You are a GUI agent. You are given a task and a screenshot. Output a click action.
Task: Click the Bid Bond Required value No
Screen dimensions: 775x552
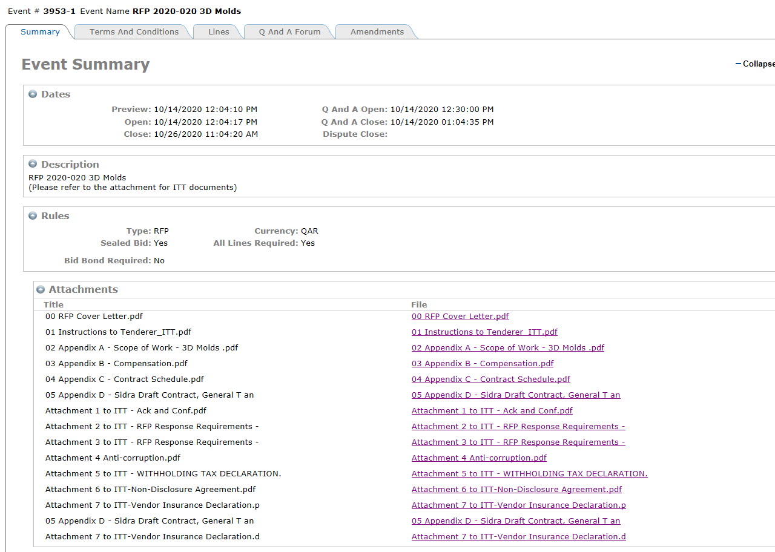pyautogui.click(x=159, y=260)
